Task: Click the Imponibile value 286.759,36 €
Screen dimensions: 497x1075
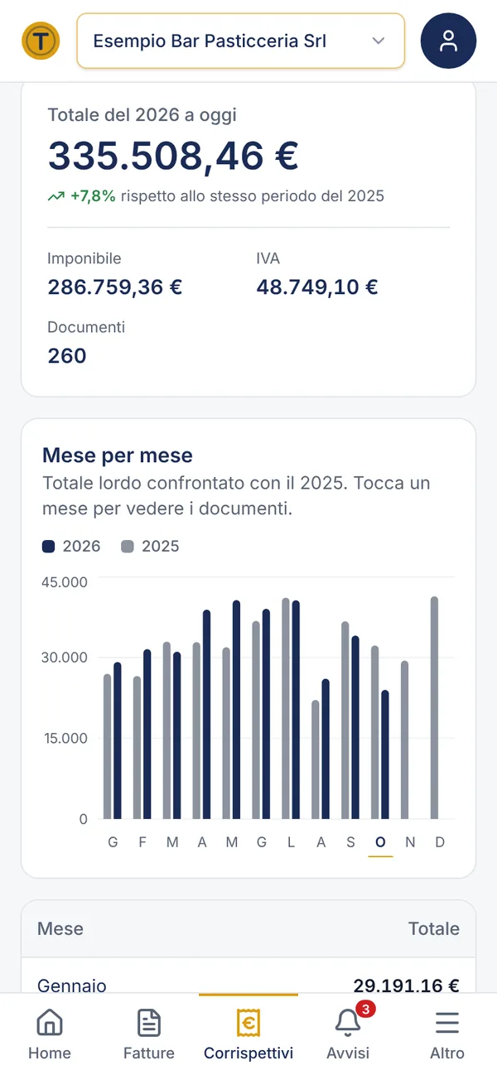Action: coord(115,287)
